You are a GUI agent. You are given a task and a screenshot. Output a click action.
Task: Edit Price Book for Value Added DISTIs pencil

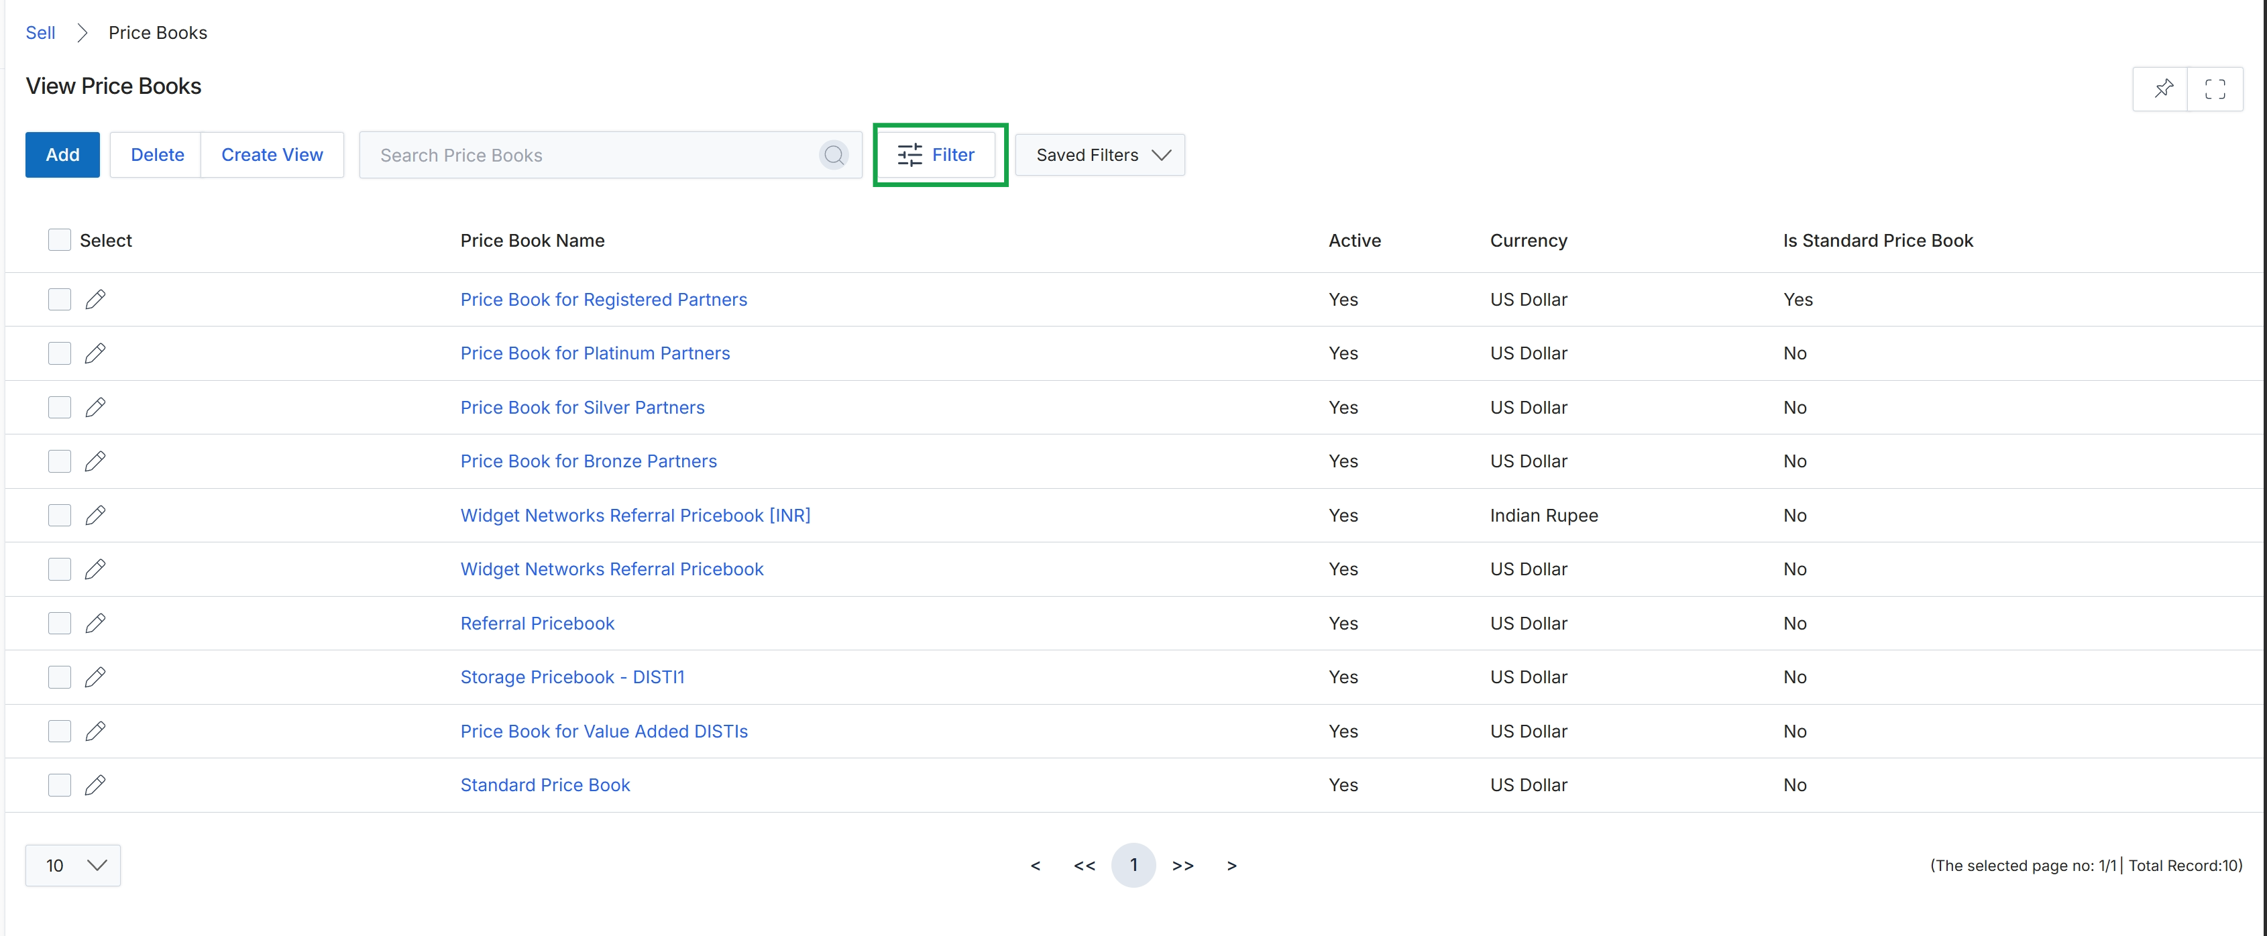point(95,731)
